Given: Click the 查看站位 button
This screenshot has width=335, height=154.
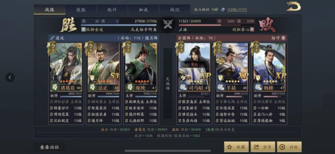Looking at the screenshot, I should click(50, 147).
